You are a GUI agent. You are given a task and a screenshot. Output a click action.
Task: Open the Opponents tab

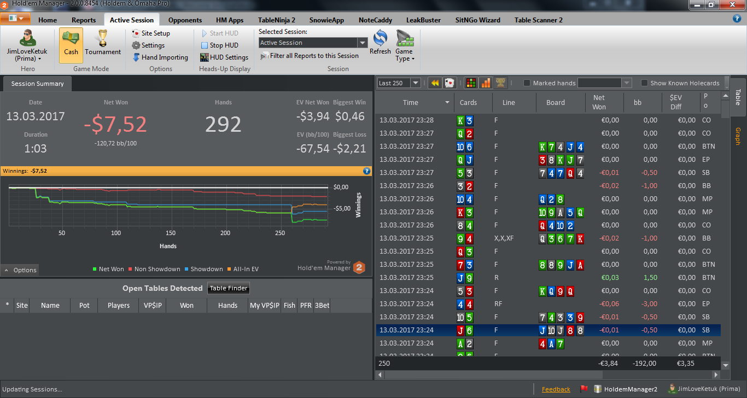tap(185, 20)
